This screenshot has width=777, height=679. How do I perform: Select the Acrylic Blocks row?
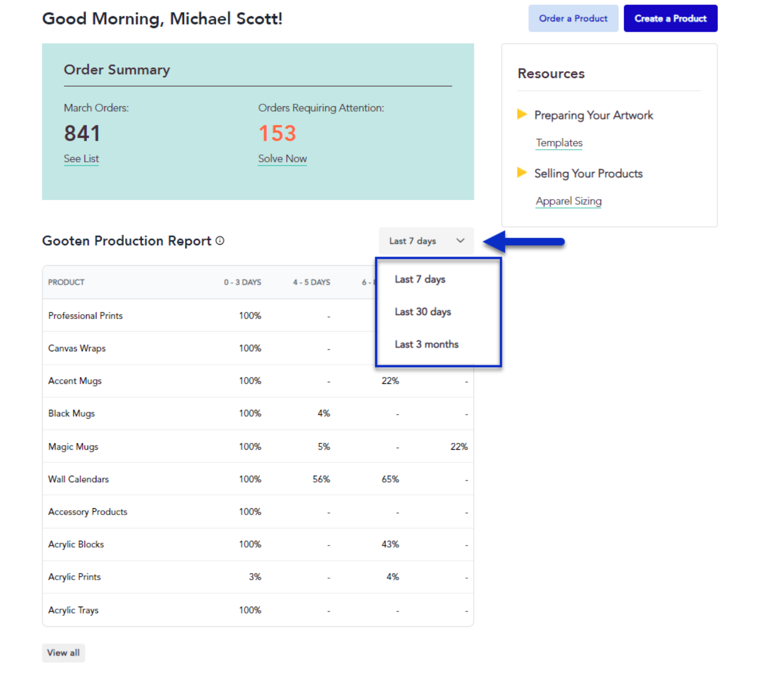[258, 544]
